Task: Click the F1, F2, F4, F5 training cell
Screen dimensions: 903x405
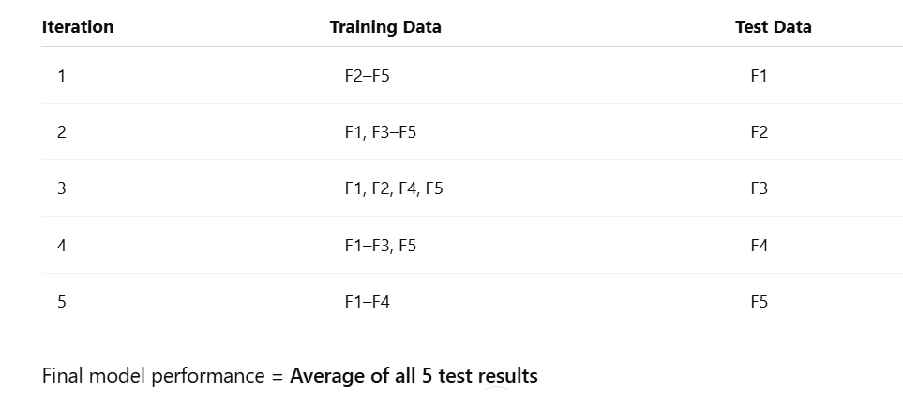Action: (x=394, y=188)
